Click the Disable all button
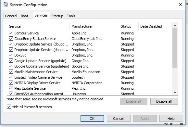This screenshot has height=127, width=188. [164, 101]
